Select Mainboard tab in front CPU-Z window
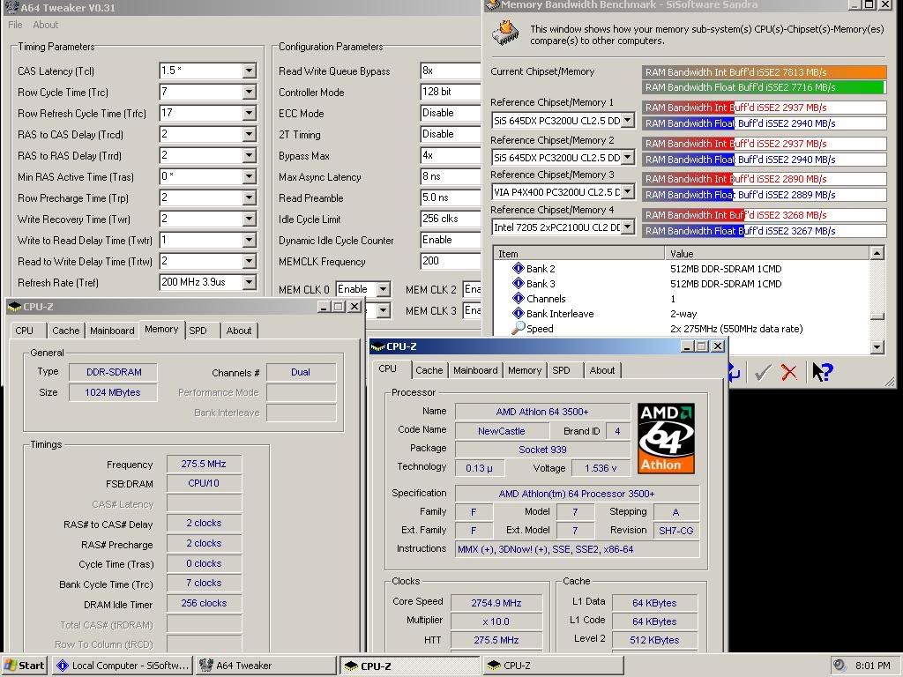The width and height of the screenshot is (903, 677). [475, 370]
